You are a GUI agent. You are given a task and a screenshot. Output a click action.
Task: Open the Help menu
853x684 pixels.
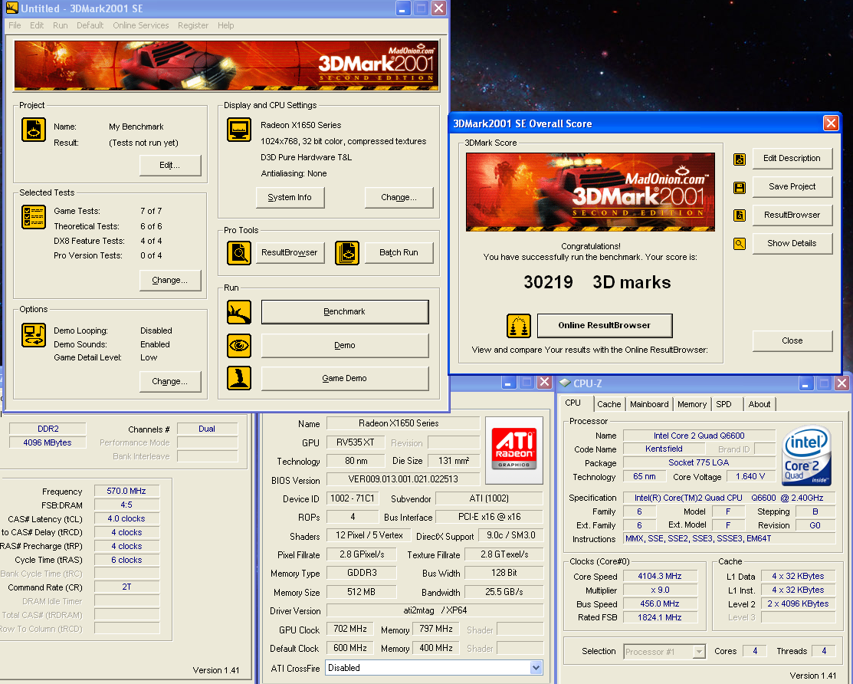coord(226,25)
